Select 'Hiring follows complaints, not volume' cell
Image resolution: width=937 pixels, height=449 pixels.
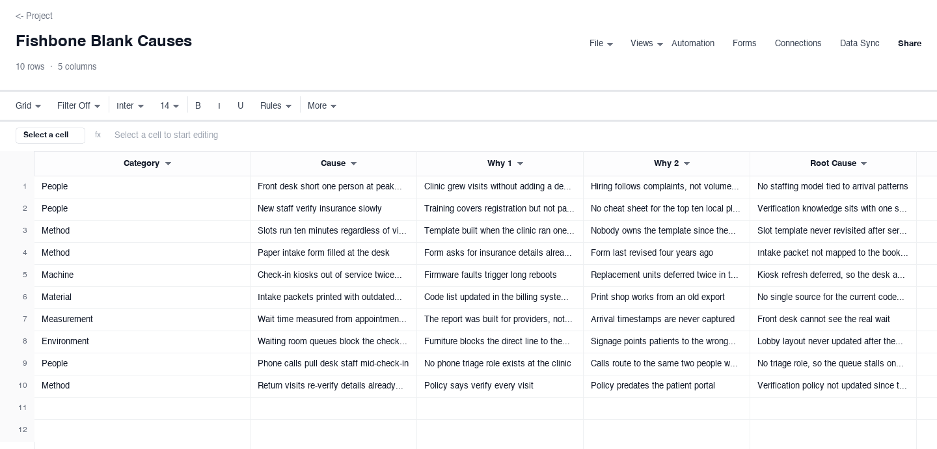pos(666,187)
